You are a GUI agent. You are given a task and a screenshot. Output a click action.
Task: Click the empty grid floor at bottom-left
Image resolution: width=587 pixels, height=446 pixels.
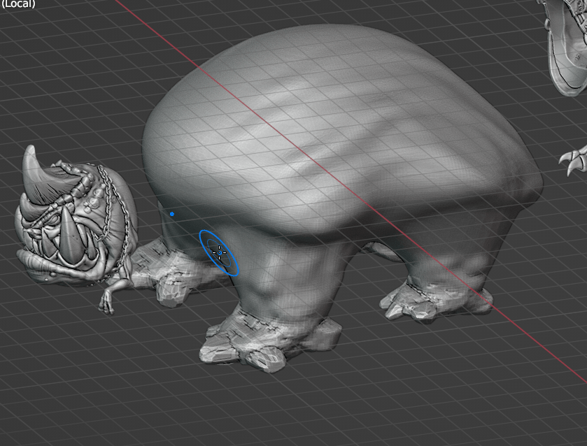[70, 391]
